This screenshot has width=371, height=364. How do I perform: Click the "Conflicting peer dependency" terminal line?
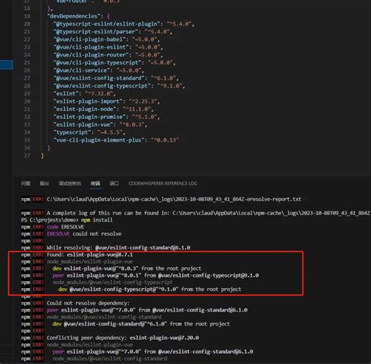[123, 337]
